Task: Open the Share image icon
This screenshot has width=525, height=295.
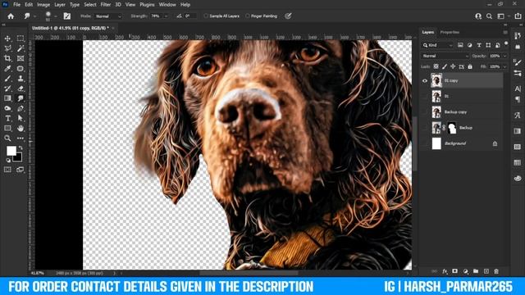Action: coord(518,16)
